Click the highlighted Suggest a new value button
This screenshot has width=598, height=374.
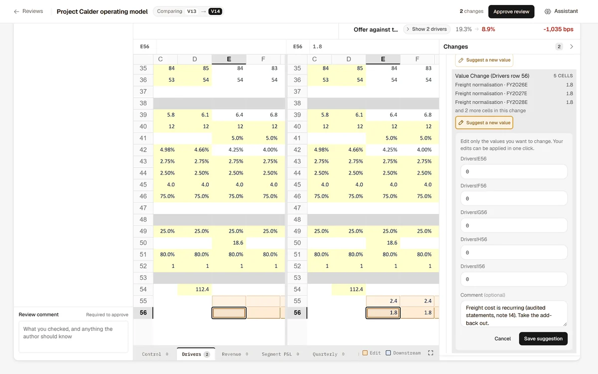[x=484, y=123]
